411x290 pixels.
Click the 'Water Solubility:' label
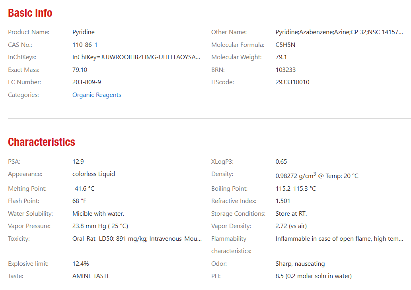point(30,214)
